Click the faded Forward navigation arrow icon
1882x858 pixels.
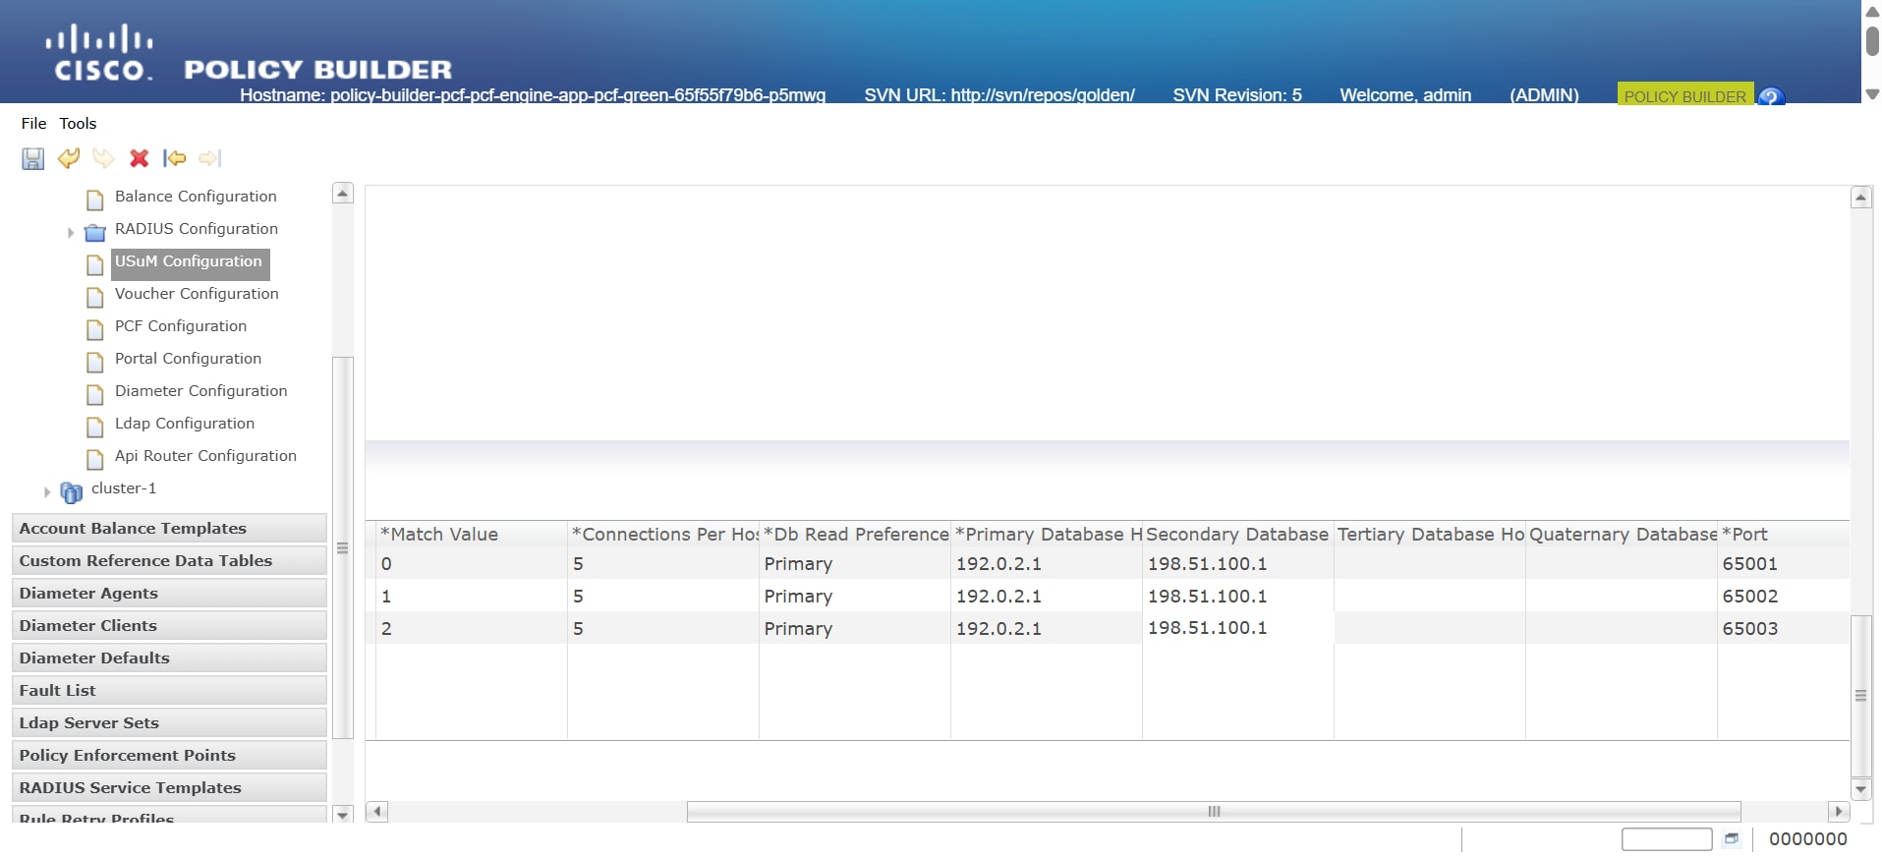pyautogui.click(x=210, y=158)
